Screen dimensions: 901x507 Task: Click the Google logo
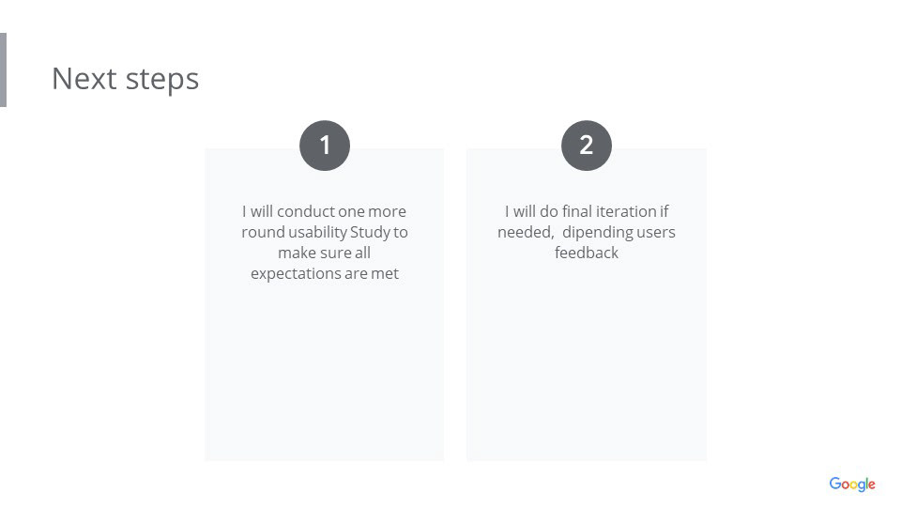point(852,484)
